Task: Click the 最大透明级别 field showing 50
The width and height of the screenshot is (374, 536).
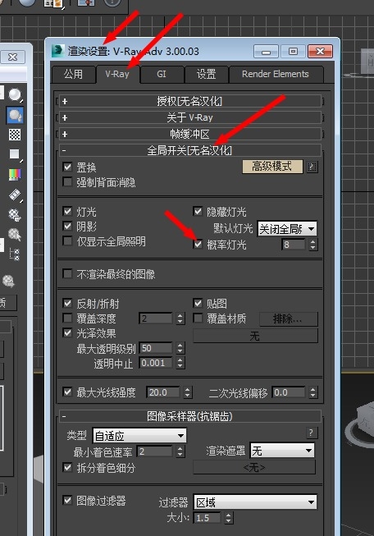Action: coord(156,348)
